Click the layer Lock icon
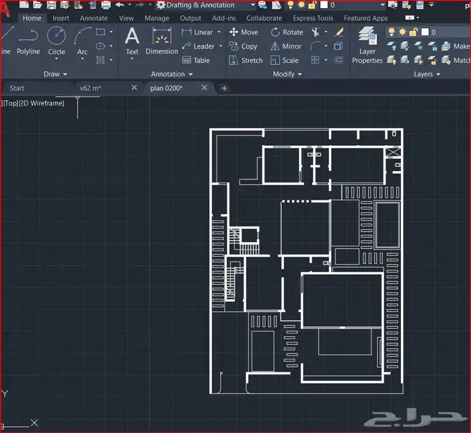Screen dimensions: 471x433 (433, 46)
